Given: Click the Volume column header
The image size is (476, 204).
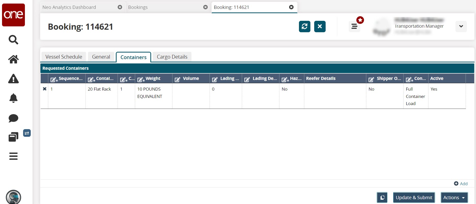Looking at the screenshot, I should 191,79.
